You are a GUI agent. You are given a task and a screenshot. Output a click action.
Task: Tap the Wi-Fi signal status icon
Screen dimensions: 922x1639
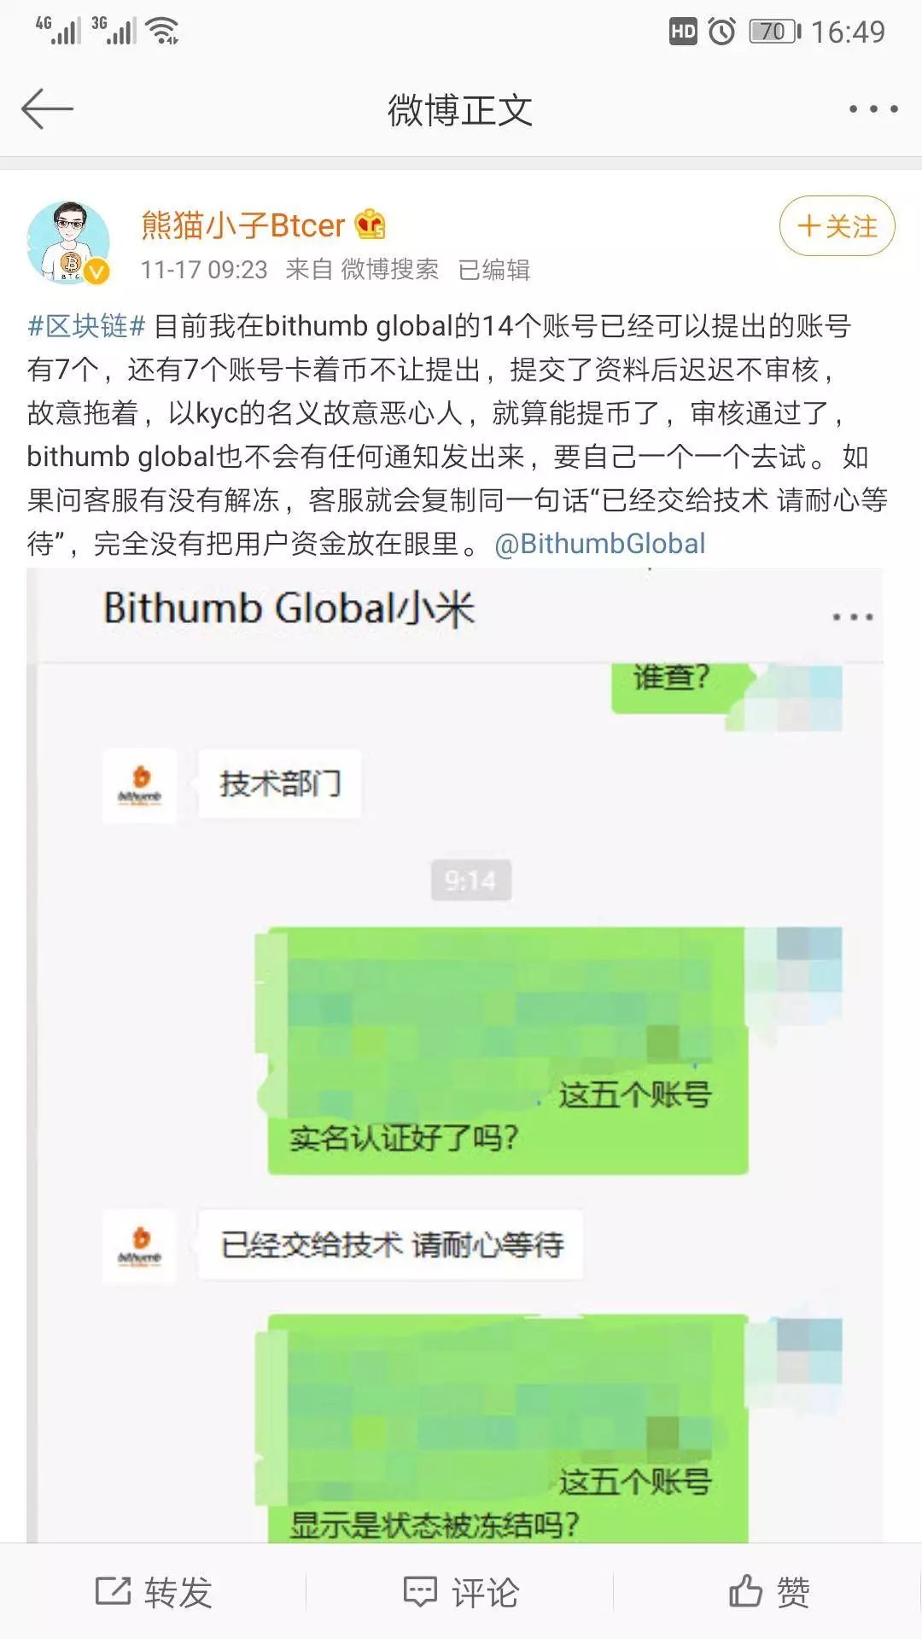tap(161, 31)
